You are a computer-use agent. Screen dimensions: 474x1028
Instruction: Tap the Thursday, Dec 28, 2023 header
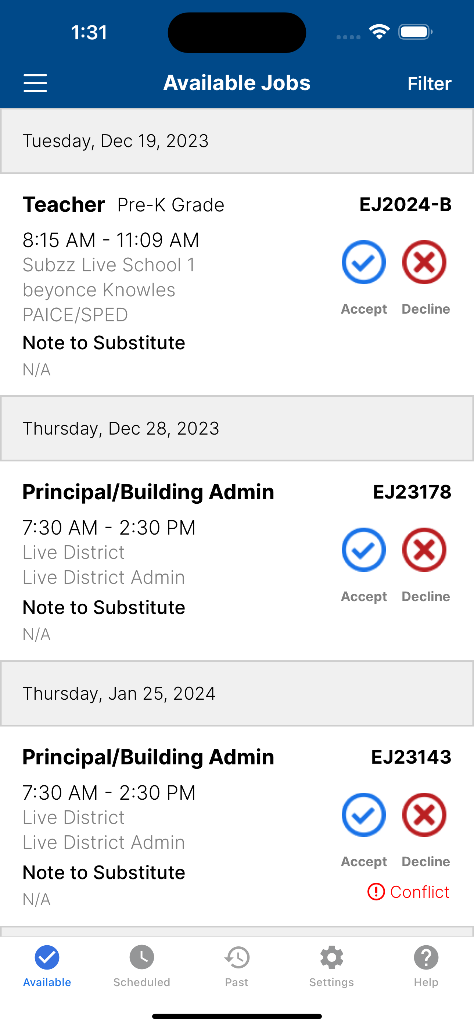click(x=237, y=428)
